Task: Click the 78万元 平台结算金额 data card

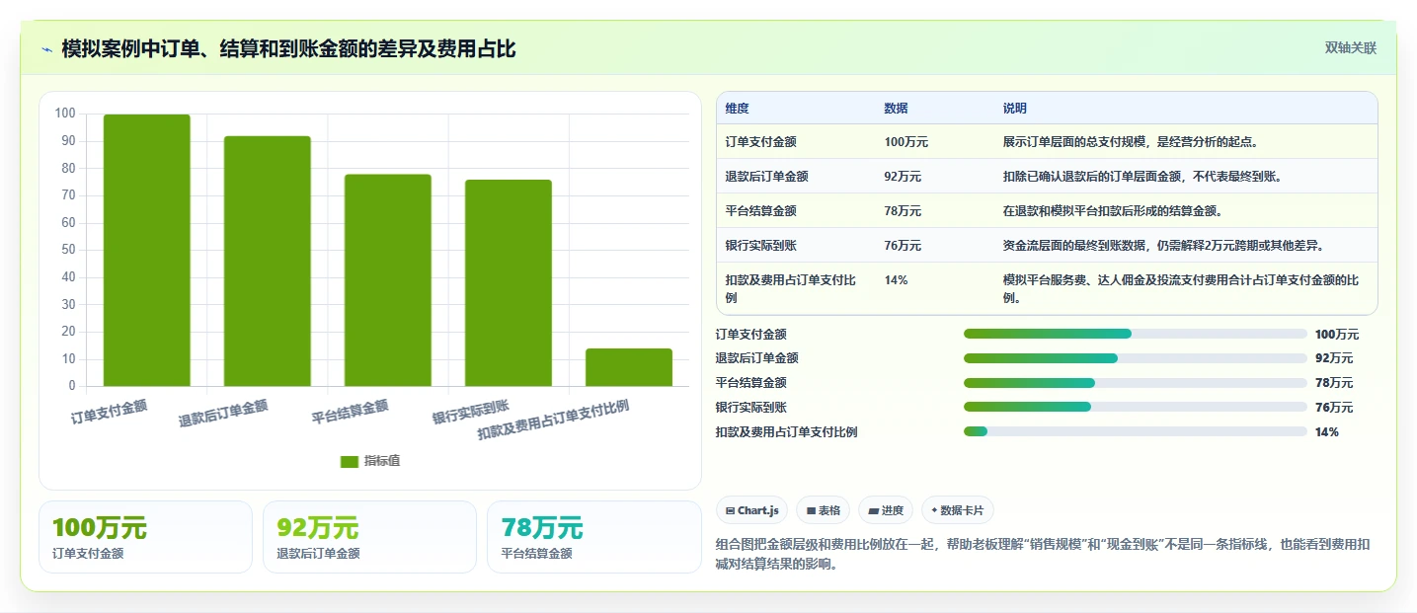Action: click(x=594, y=537)
